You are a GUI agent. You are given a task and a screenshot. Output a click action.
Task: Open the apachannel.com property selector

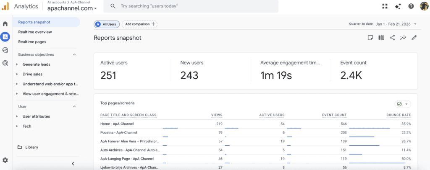(x=72, y=8)
